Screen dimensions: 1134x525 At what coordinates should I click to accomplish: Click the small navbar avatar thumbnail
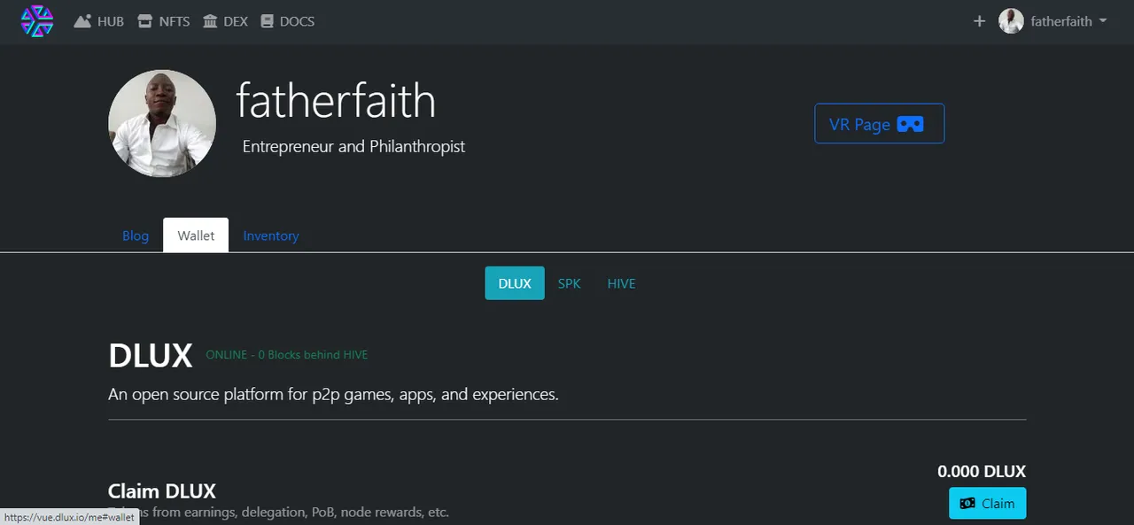[1011, 21]
